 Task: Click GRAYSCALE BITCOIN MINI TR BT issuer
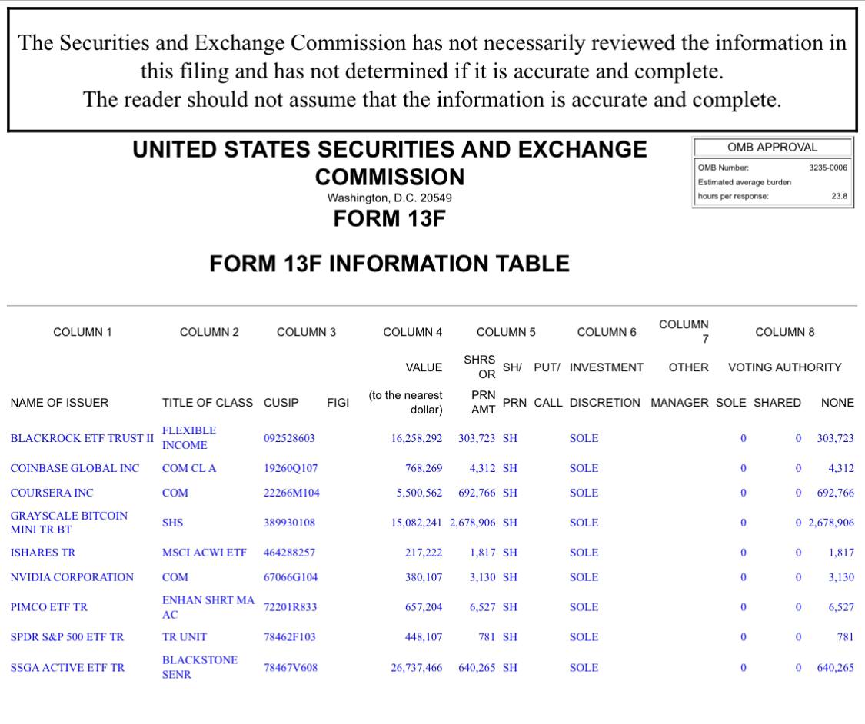tap(68, 523)
